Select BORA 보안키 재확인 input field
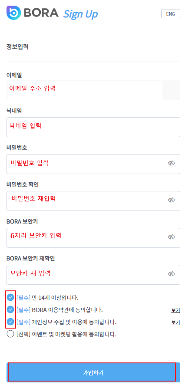This screenshot has height=385, width=185. (x=93, y=274)
